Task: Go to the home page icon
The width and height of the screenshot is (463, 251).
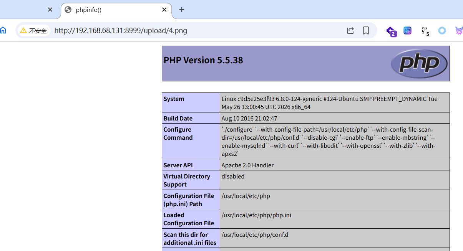Action: click(x=3, y=30)
